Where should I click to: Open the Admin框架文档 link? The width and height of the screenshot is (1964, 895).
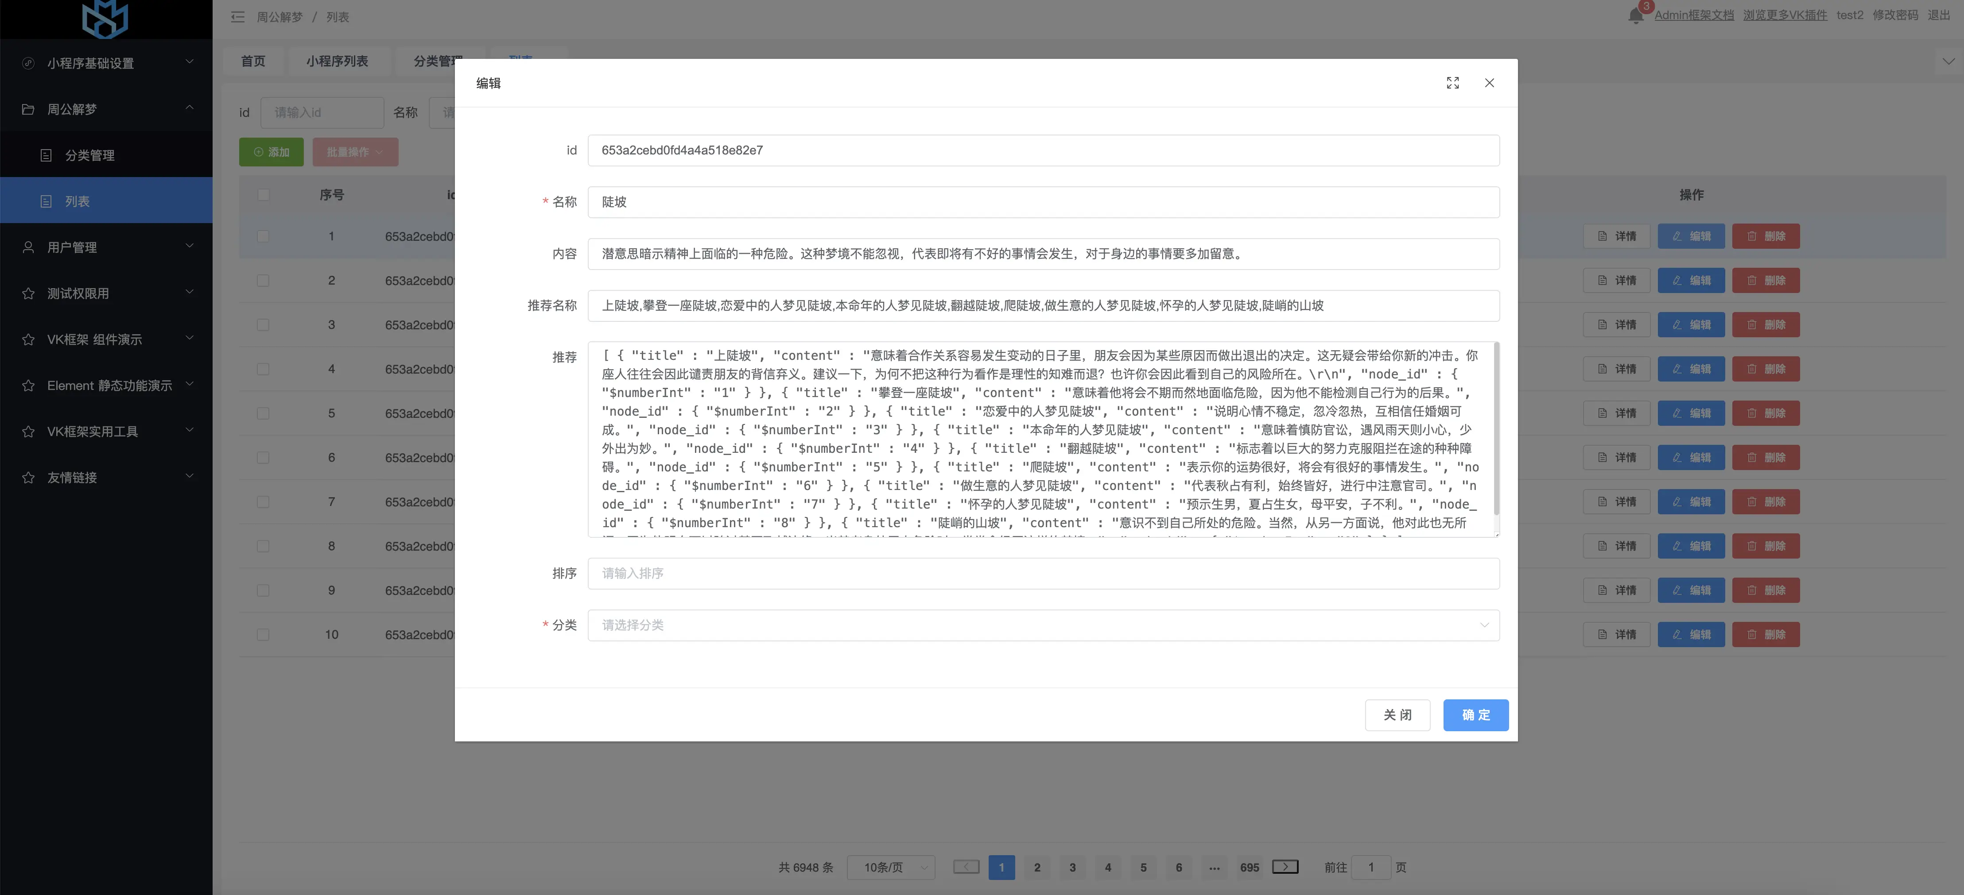(1693, 15)
